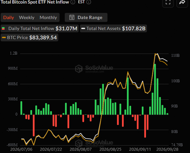The image size is (190, 153).
Task: Click the 74.79B right axis label
Action: pyautogui.click(x=177, y=145)
